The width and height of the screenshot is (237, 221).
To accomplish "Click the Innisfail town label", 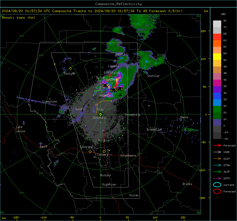I will 106,95.
